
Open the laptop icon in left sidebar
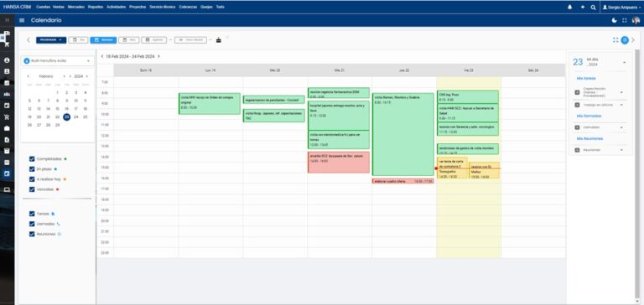click(7, 189)
